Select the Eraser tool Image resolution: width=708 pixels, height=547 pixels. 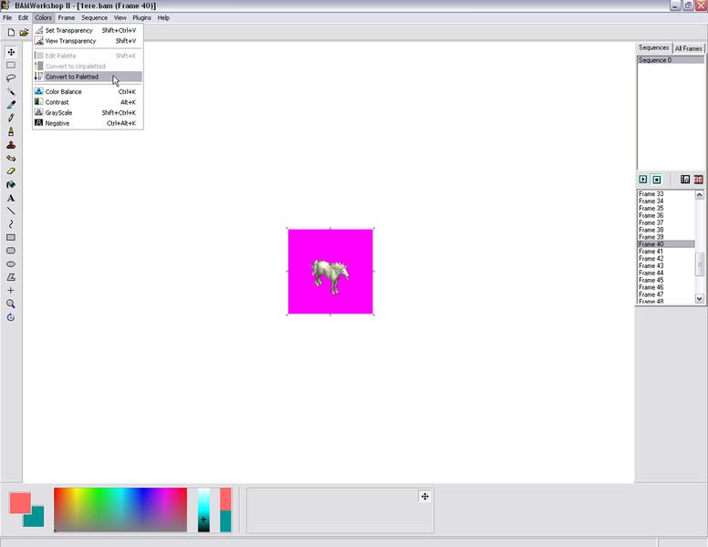(11, 171)
